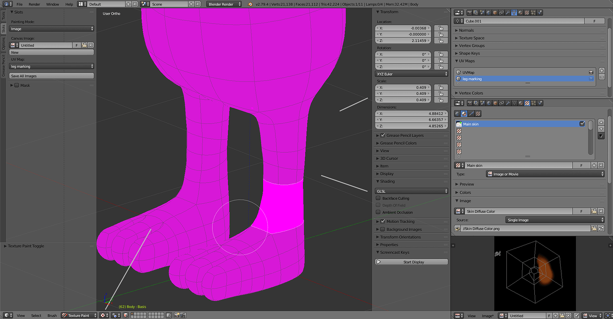The image size is (613, 319).
Task: Add a new texture beside Main skin name
Action: (x=594, y=165)
